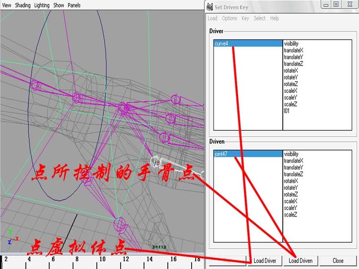359x269 pixels.
Task: Open the View menu in viewport panel
Action: tap(6, 5)
